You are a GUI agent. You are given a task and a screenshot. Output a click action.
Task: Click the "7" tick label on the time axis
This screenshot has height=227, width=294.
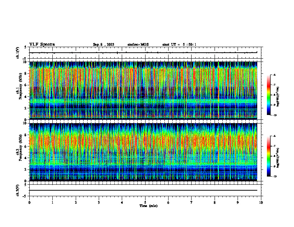point(192,203)
